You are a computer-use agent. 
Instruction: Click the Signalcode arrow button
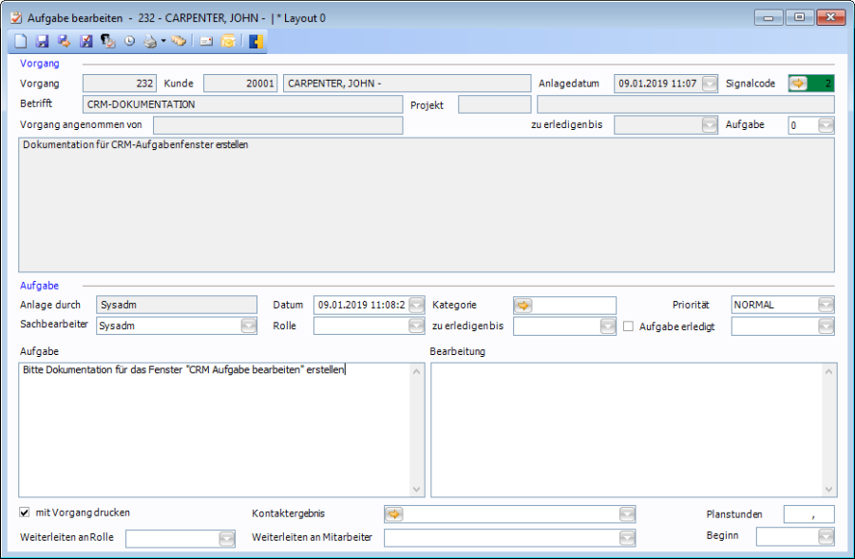click(x=799, y=84)
